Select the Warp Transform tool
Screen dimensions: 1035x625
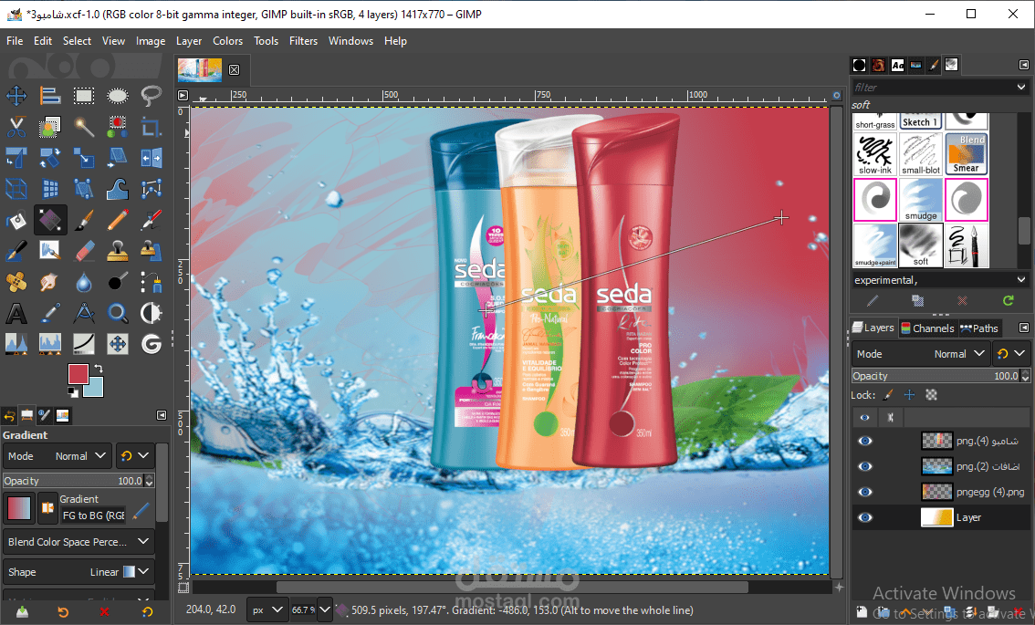[118, 189]
